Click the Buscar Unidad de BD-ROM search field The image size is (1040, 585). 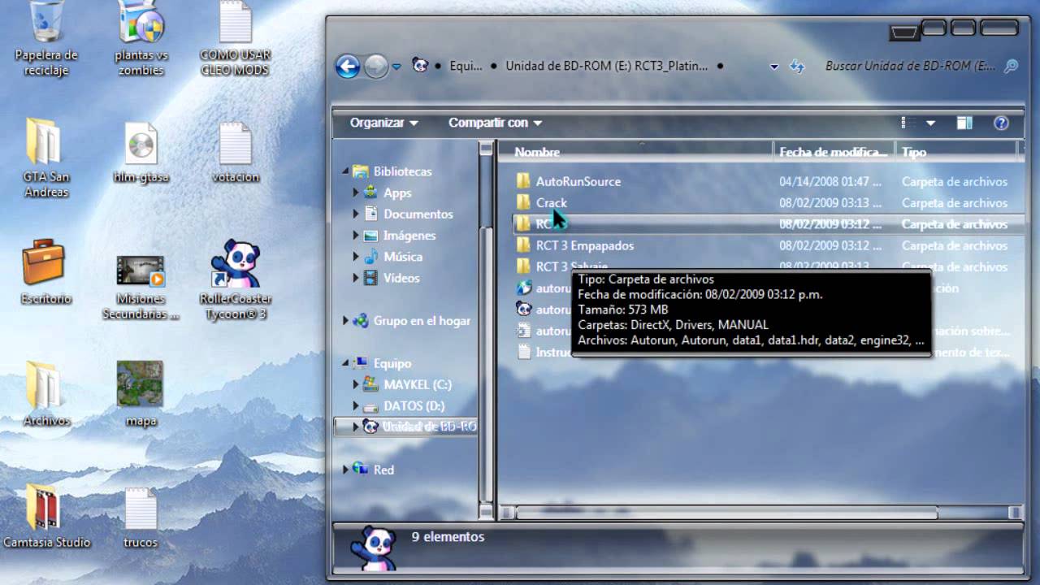pyautogui.click(x=909, y=66)
